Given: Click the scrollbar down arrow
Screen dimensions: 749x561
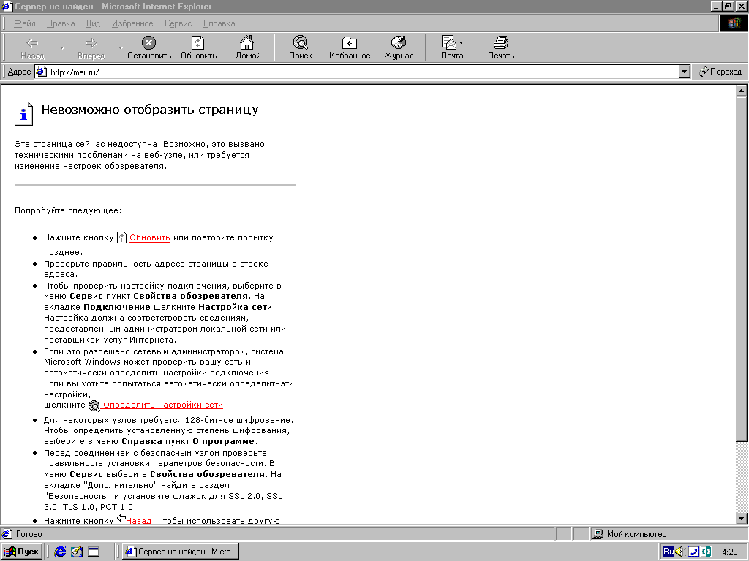Looking at the screenshot, I should pos(741,519).
